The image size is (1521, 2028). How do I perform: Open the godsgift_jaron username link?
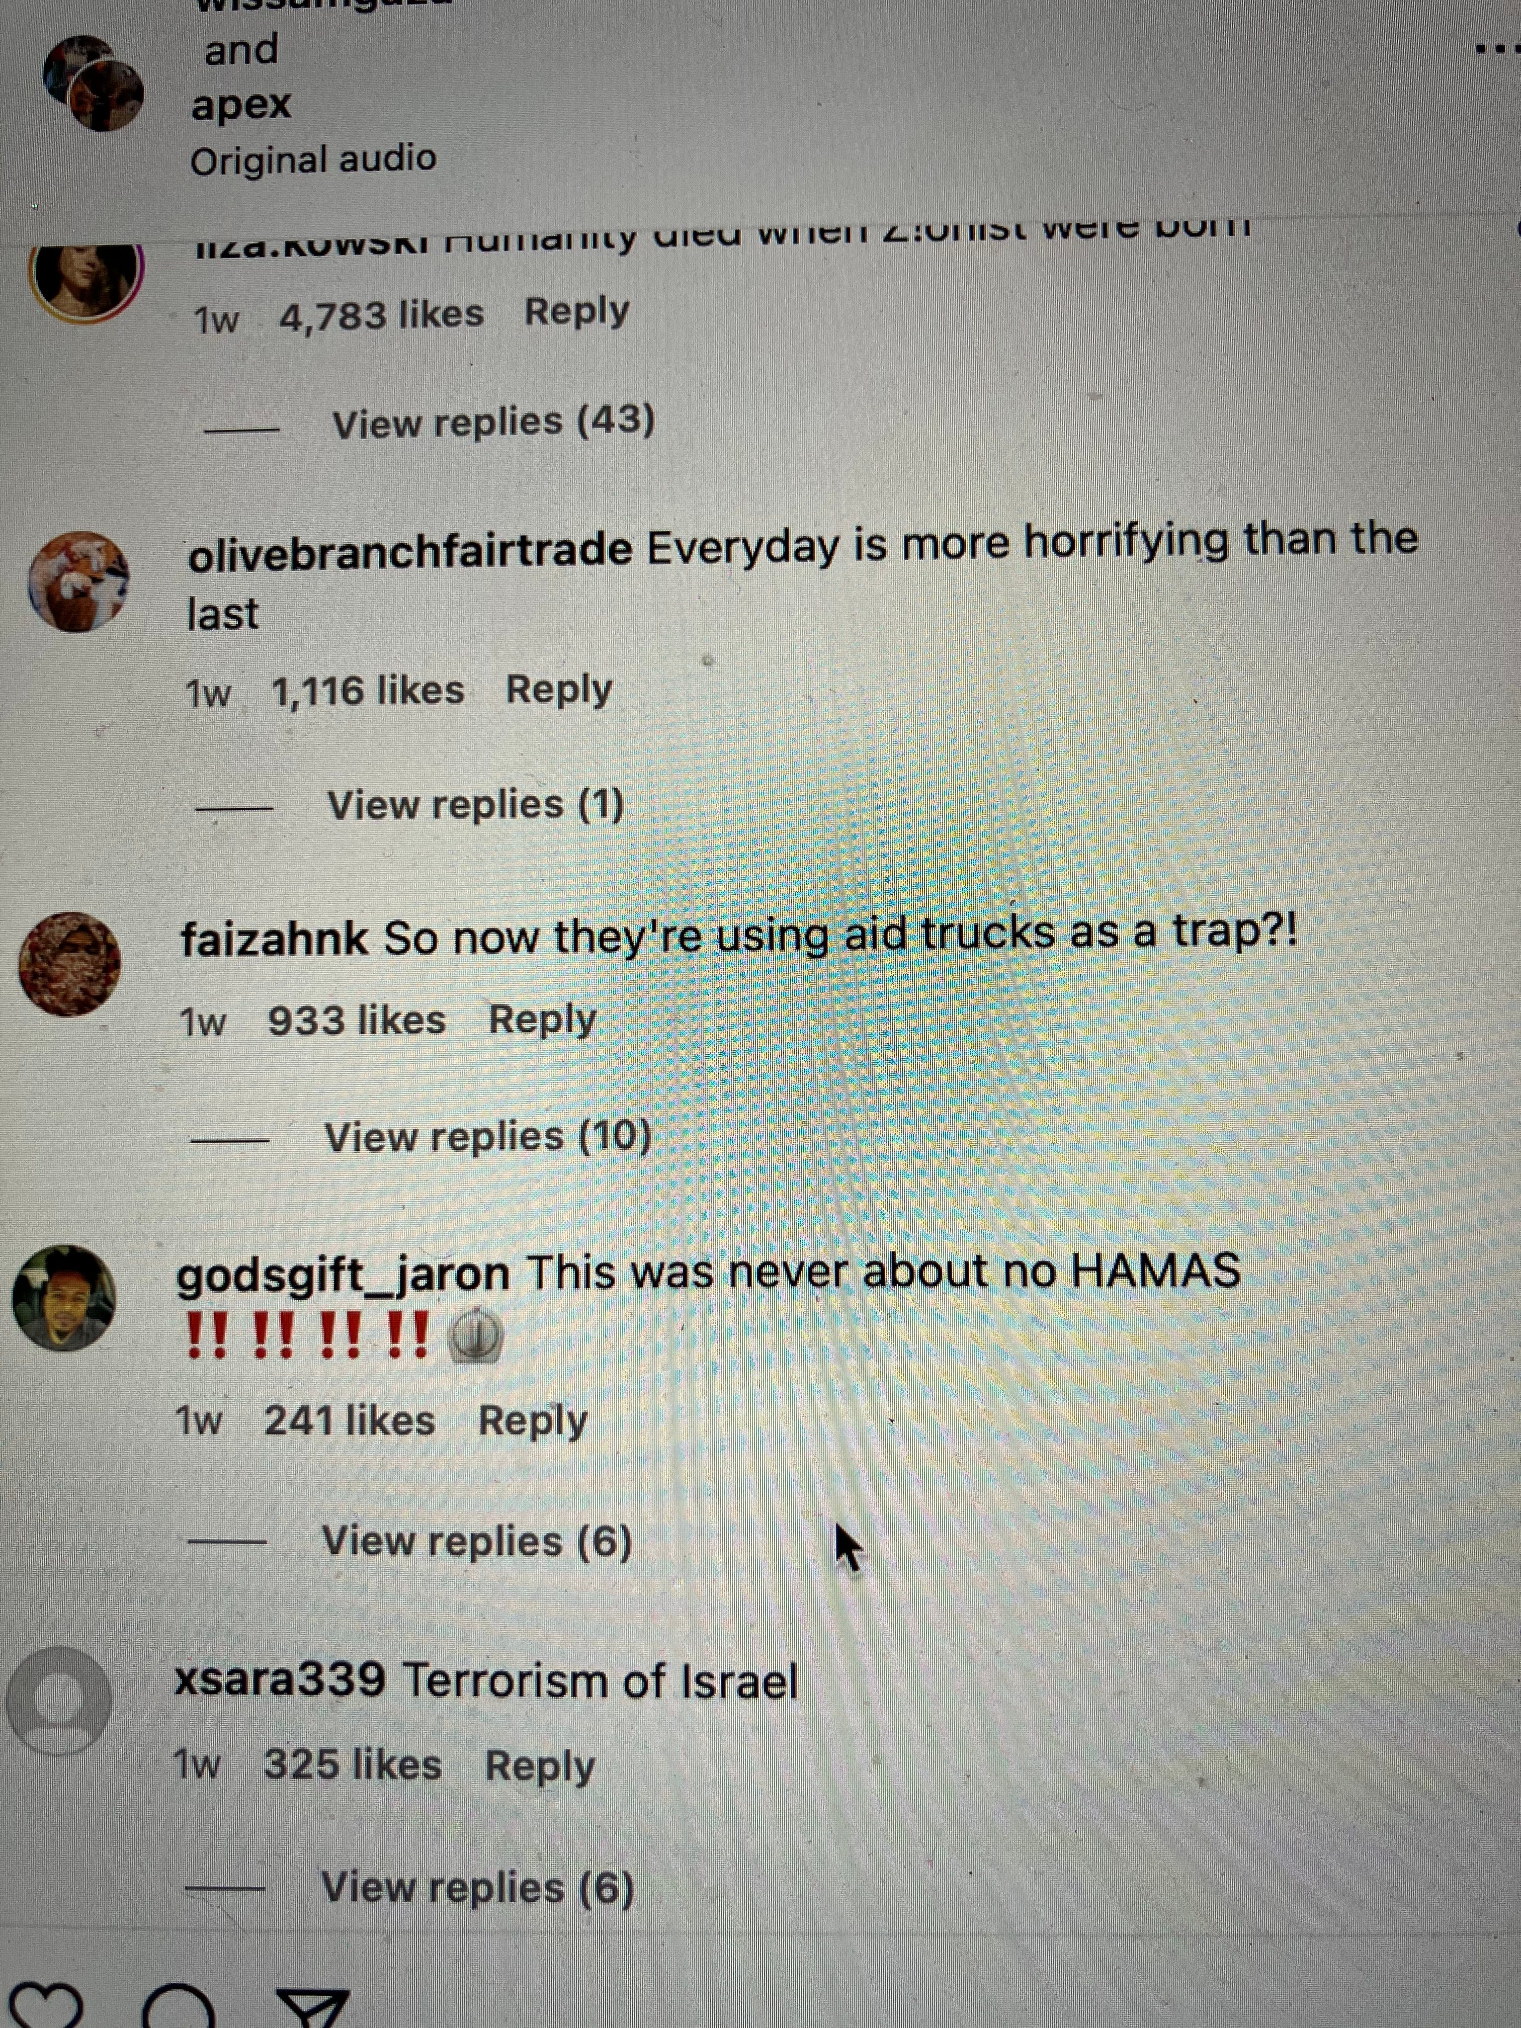[343, 1275]
